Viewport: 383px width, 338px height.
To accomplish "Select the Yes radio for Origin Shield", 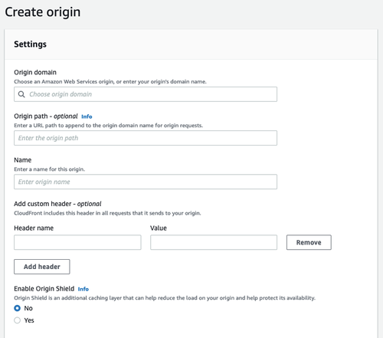I will (17, 320).
